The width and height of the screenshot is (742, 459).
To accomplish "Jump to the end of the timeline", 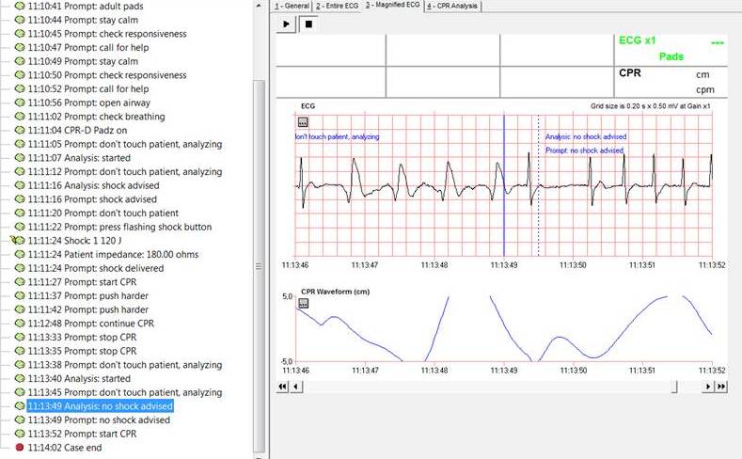I will click(x=721, y=387).
